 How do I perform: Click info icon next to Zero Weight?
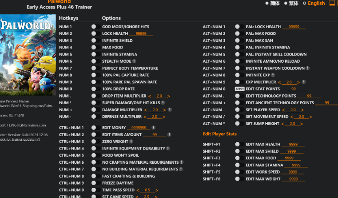click(x=131, y=141)
